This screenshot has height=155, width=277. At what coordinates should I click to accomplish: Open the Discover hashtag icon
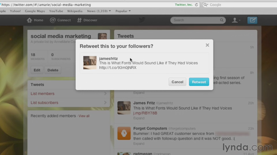(x=79, y=20)
